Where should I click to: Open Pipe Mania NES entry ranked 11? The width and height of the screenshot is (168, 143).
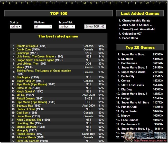(32, 84)
